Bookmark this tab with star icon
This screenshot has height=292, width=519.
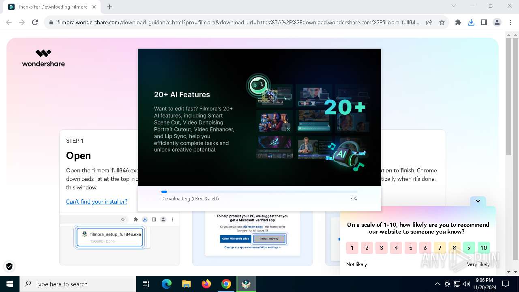(442, 23)
